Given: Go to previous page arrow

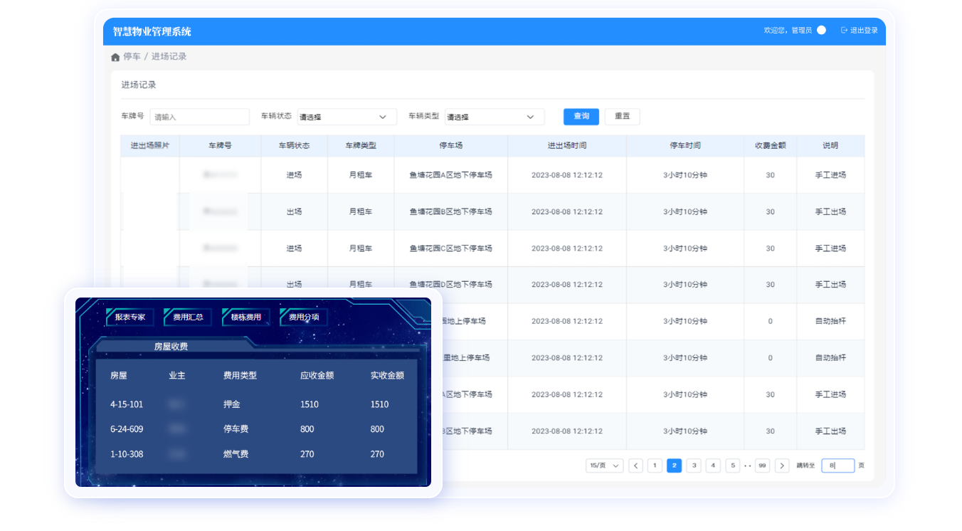Looking at the screenshot, I should tap(636, 466).
